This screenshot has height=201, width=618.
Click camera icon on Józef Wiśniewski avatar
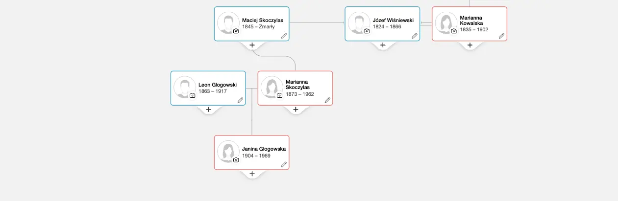[x=367, y=31]
